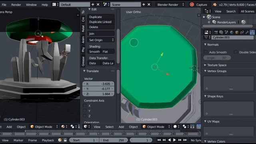Collapse the Scene tree in outliner
Screen dimensions: 256x144
204,17
